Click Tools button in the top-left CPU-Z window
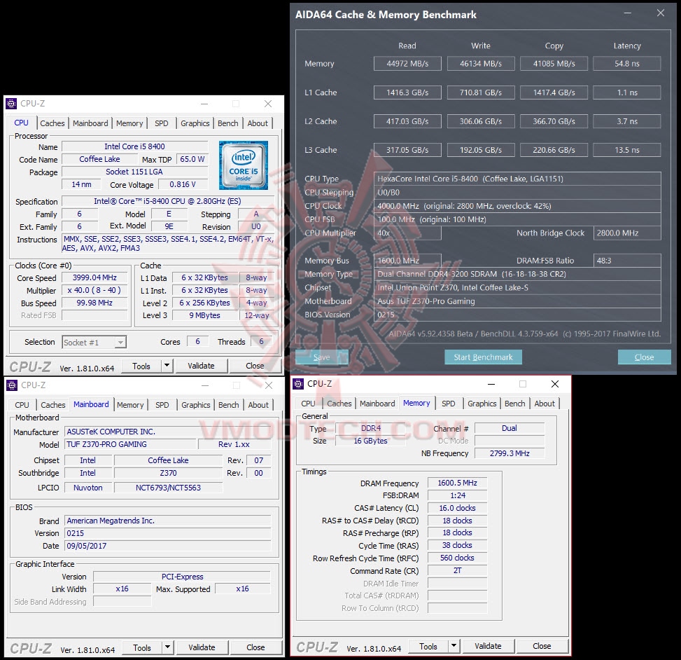The image size is (681, 660). point(141,366)
